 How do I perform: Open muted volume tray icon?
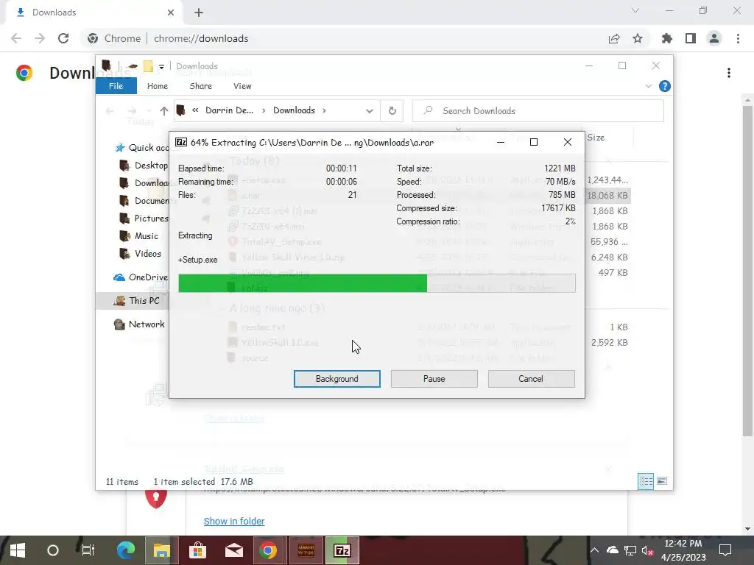click(x=647, y=550)
